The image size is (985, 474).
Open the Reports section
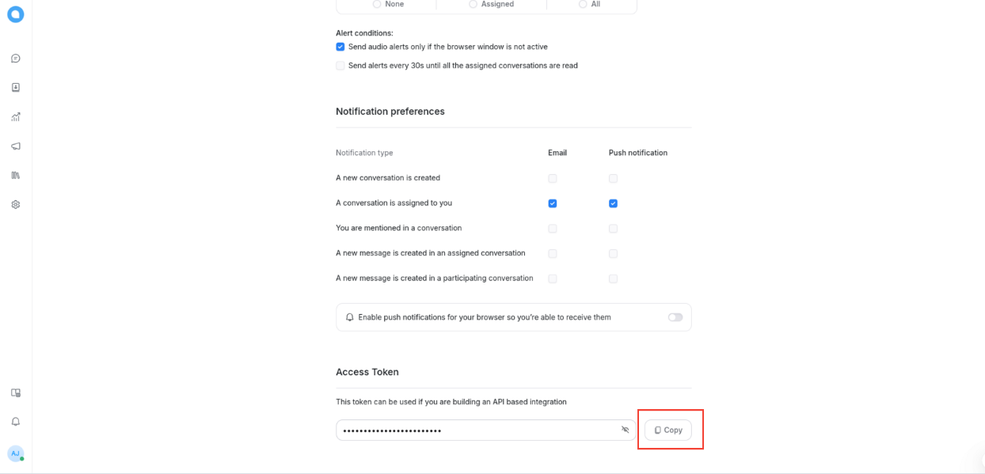(15, 116)
